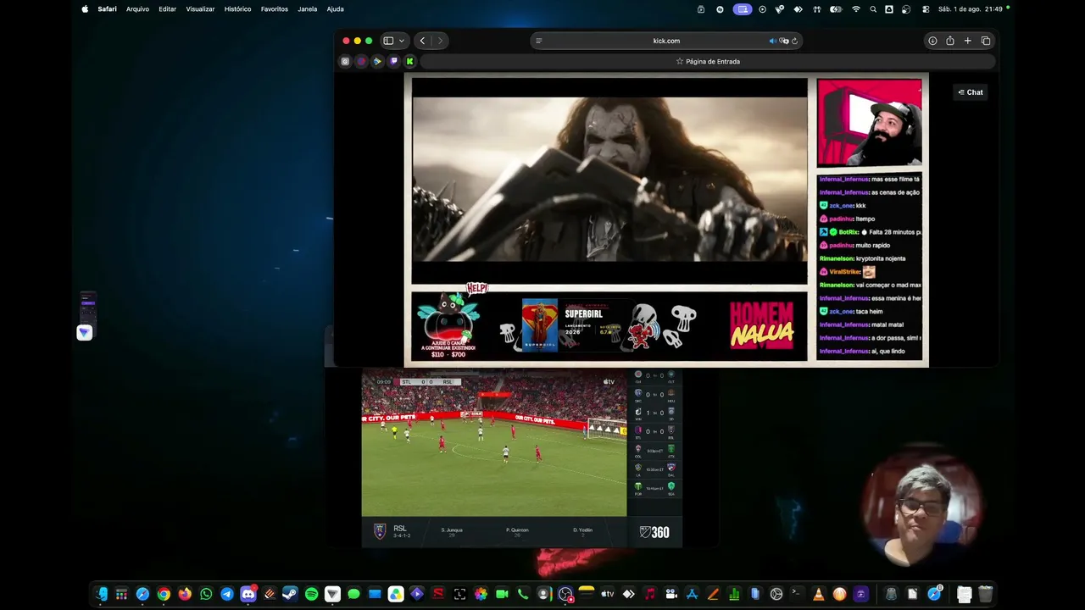This screenshot has width=1085, height=610.
Task: Click the screen sharing menu bar icon
Action: [743, 9]
